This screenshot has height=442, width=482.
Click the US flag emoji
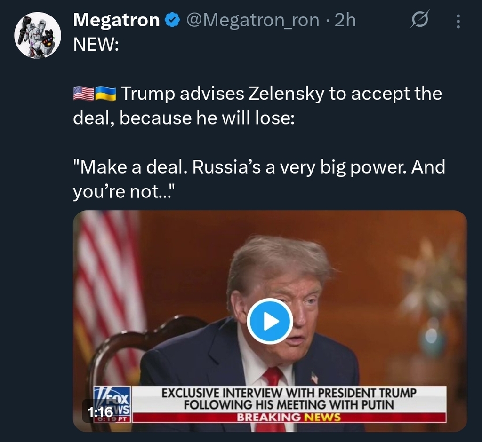point(83,94)
